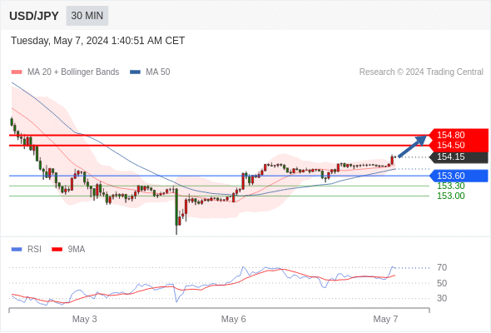Click the MA 20 + Bollinger Bands legend swatch
491x333 pixels.
point(17,72)
